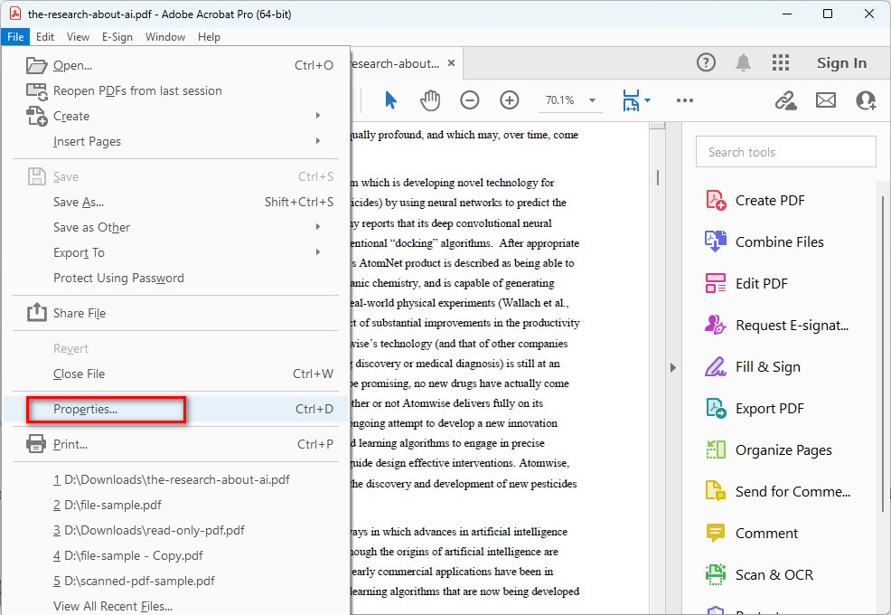Click the Share File upload icon
The width and height of the screenshot is (891, 615).
(36, 312)
